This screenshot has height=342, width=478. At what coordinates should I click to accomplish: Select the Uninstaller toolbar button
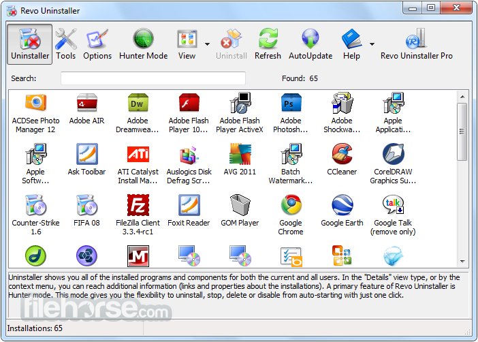point(30,44)
